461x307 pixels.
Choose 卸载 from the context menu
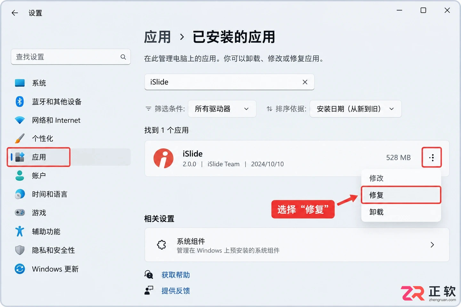tap(401, 212)
